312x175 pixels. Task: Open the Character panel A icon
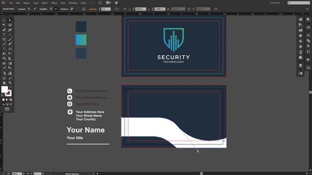coord(308,35)
